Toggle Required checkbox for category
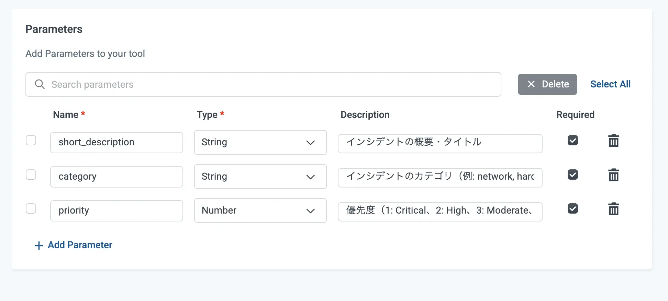 click(572, 175)
